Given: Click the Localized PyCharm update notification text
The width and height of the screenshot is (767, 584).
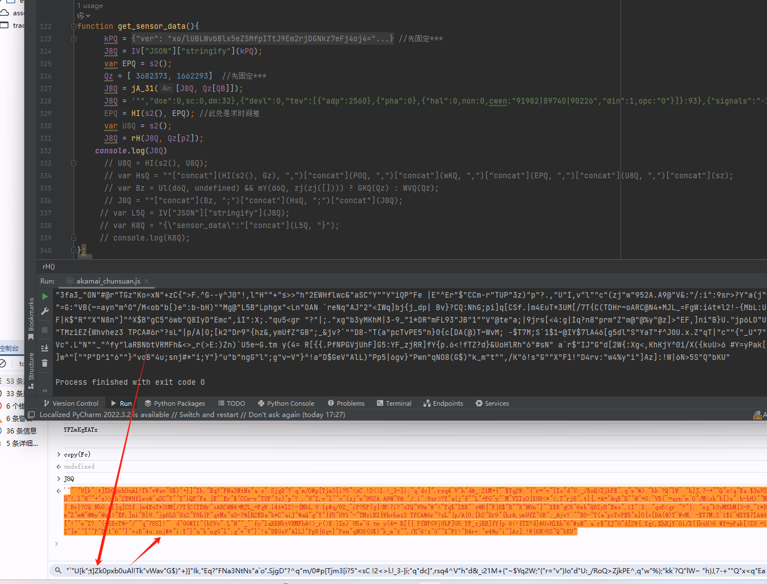Looking at the screenshot, I should point(192,415).
